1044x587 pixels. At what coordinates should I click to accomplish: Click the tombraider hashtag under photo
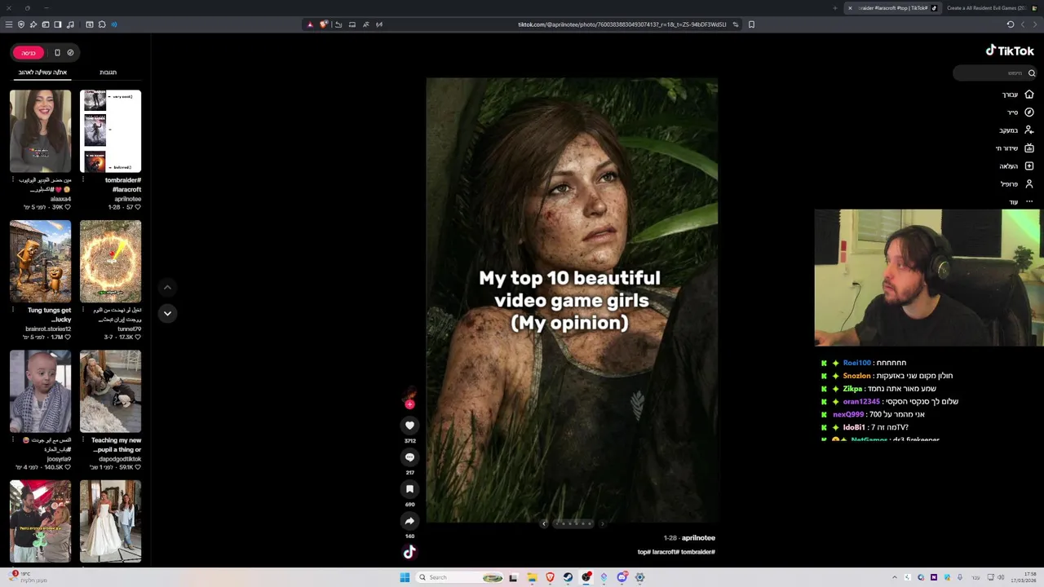(698, 552)
